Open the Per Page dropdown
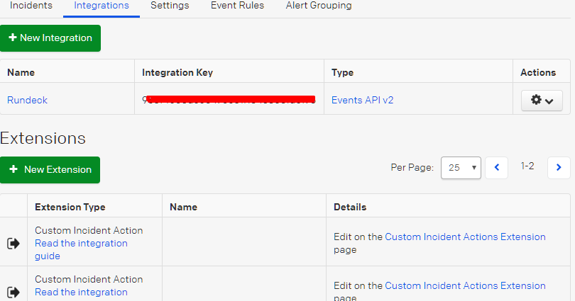 (461, 168)
